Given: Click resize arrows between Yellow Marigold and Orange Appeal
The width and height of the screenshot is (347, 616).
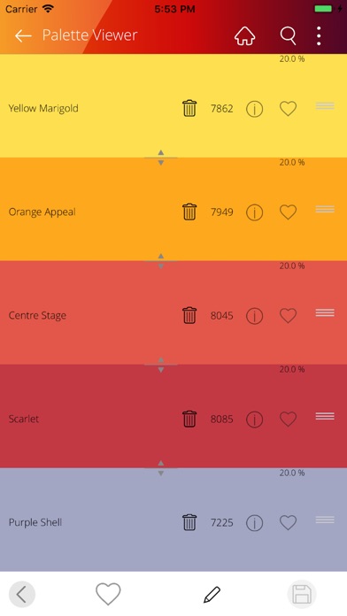Looking at the screenshot, I should (x=161, y=158).
